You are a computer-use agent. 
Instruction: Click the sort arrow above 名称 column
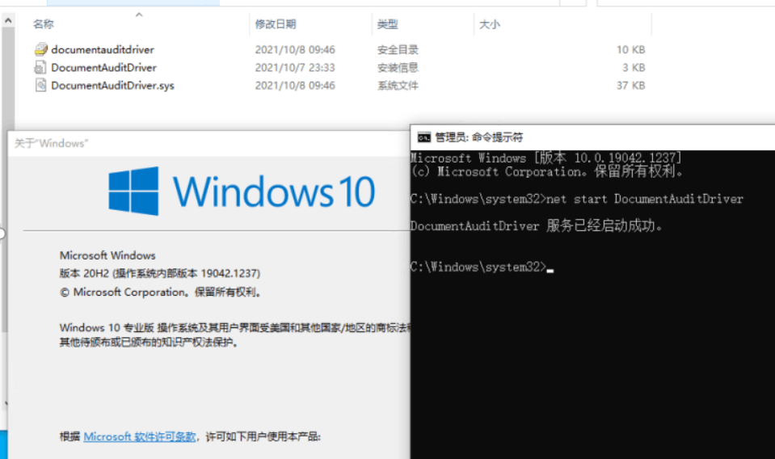point(139,15)
